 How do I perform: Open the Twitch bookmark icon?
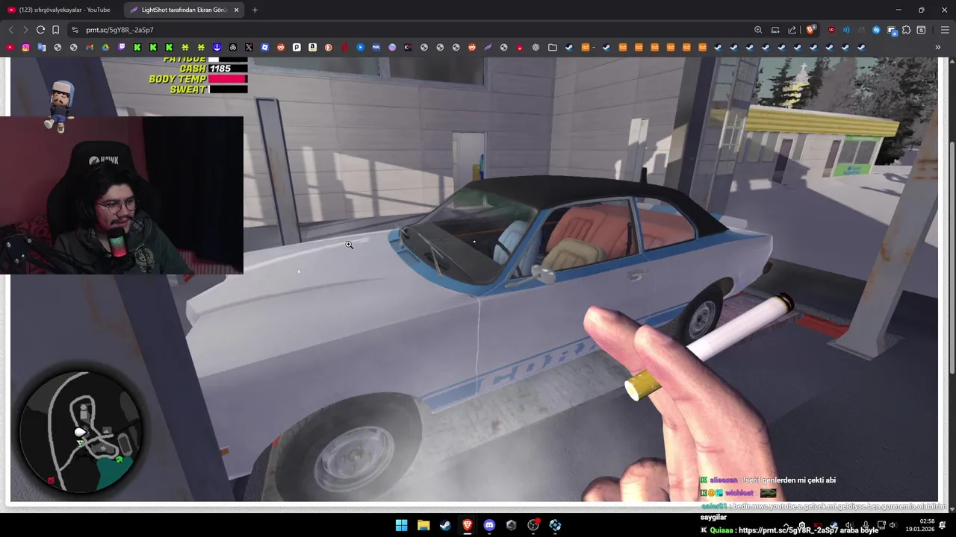click(x=122, y=47)
